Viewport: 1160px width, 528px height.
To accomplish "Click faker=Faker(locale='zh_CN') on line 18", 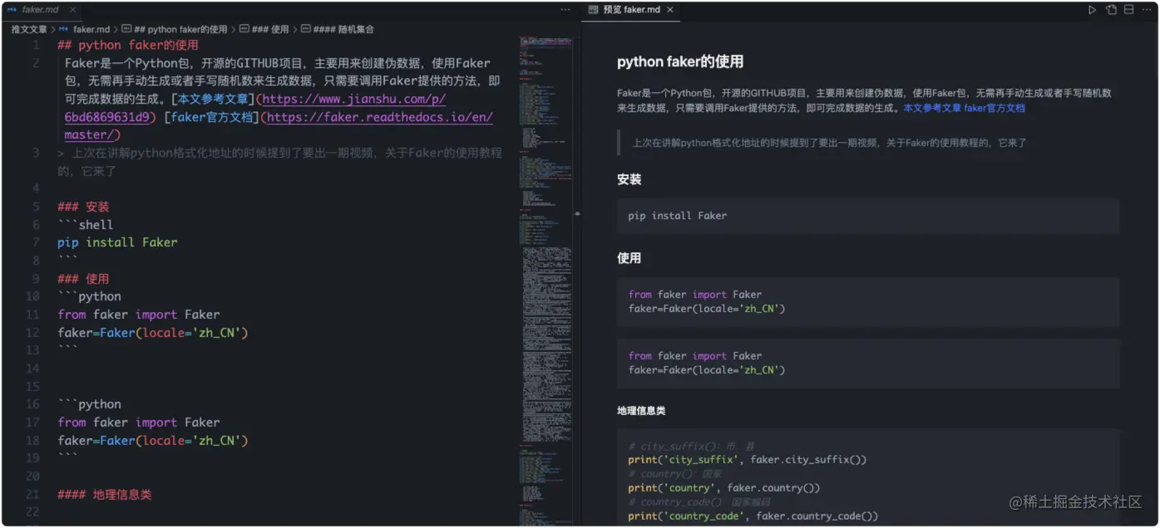I will click(x=153, y=440).
